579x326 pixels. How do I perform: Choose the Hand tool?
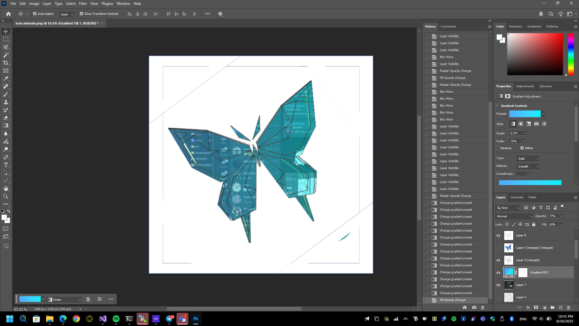[6, 189]
